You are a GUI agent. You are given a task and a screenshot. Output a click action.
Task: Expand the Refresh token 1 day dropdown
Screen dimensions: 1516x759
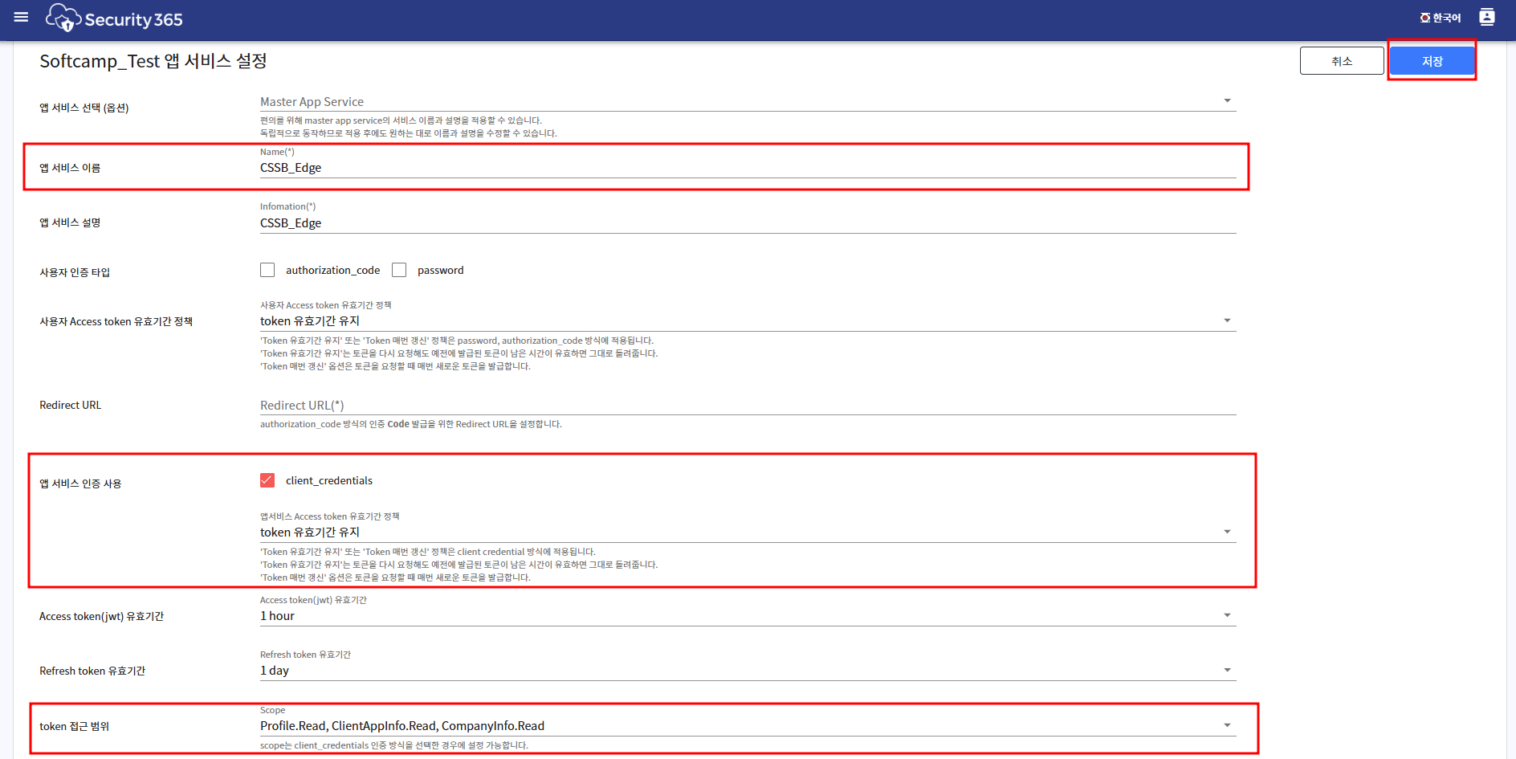(1227, 670)
